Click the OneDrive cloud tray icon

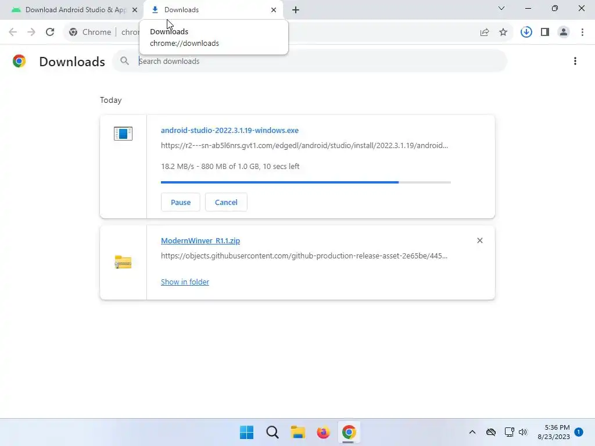[x=490, y=432]
